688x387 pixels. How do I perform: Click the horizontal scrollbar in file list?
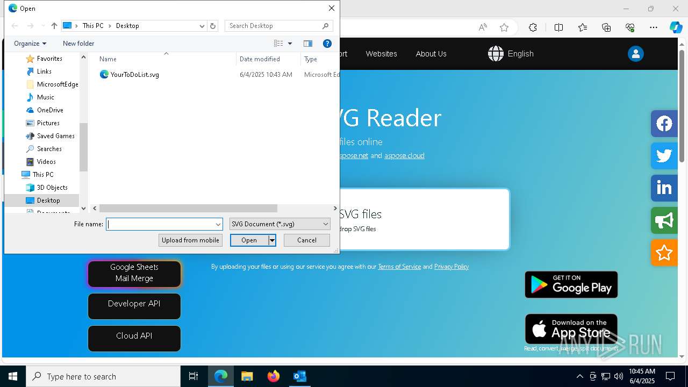click(188, 208)
